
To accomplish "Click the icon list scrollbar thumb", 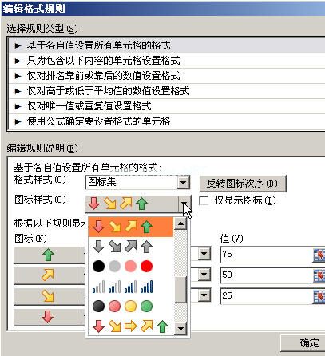I will pos(180,290).
